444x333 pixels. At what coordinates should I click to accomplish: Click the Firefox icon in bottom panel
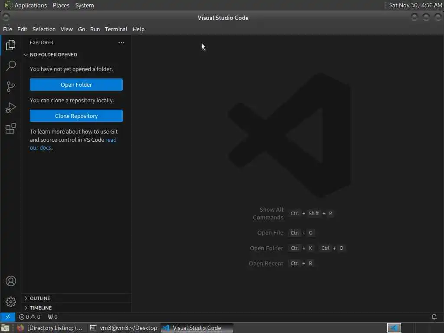pos(20,328)
